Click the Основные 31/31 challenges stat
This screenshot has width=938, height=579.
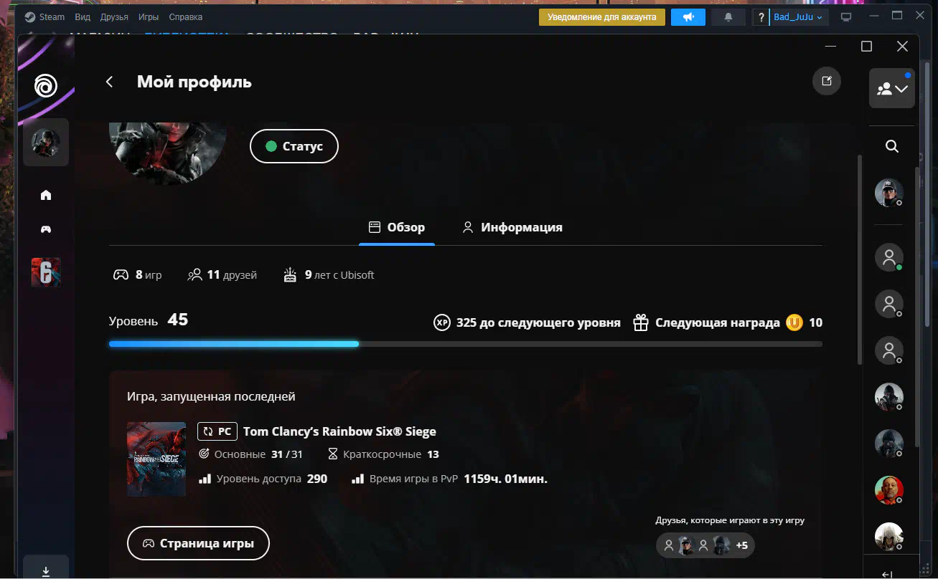pos(250,454)
